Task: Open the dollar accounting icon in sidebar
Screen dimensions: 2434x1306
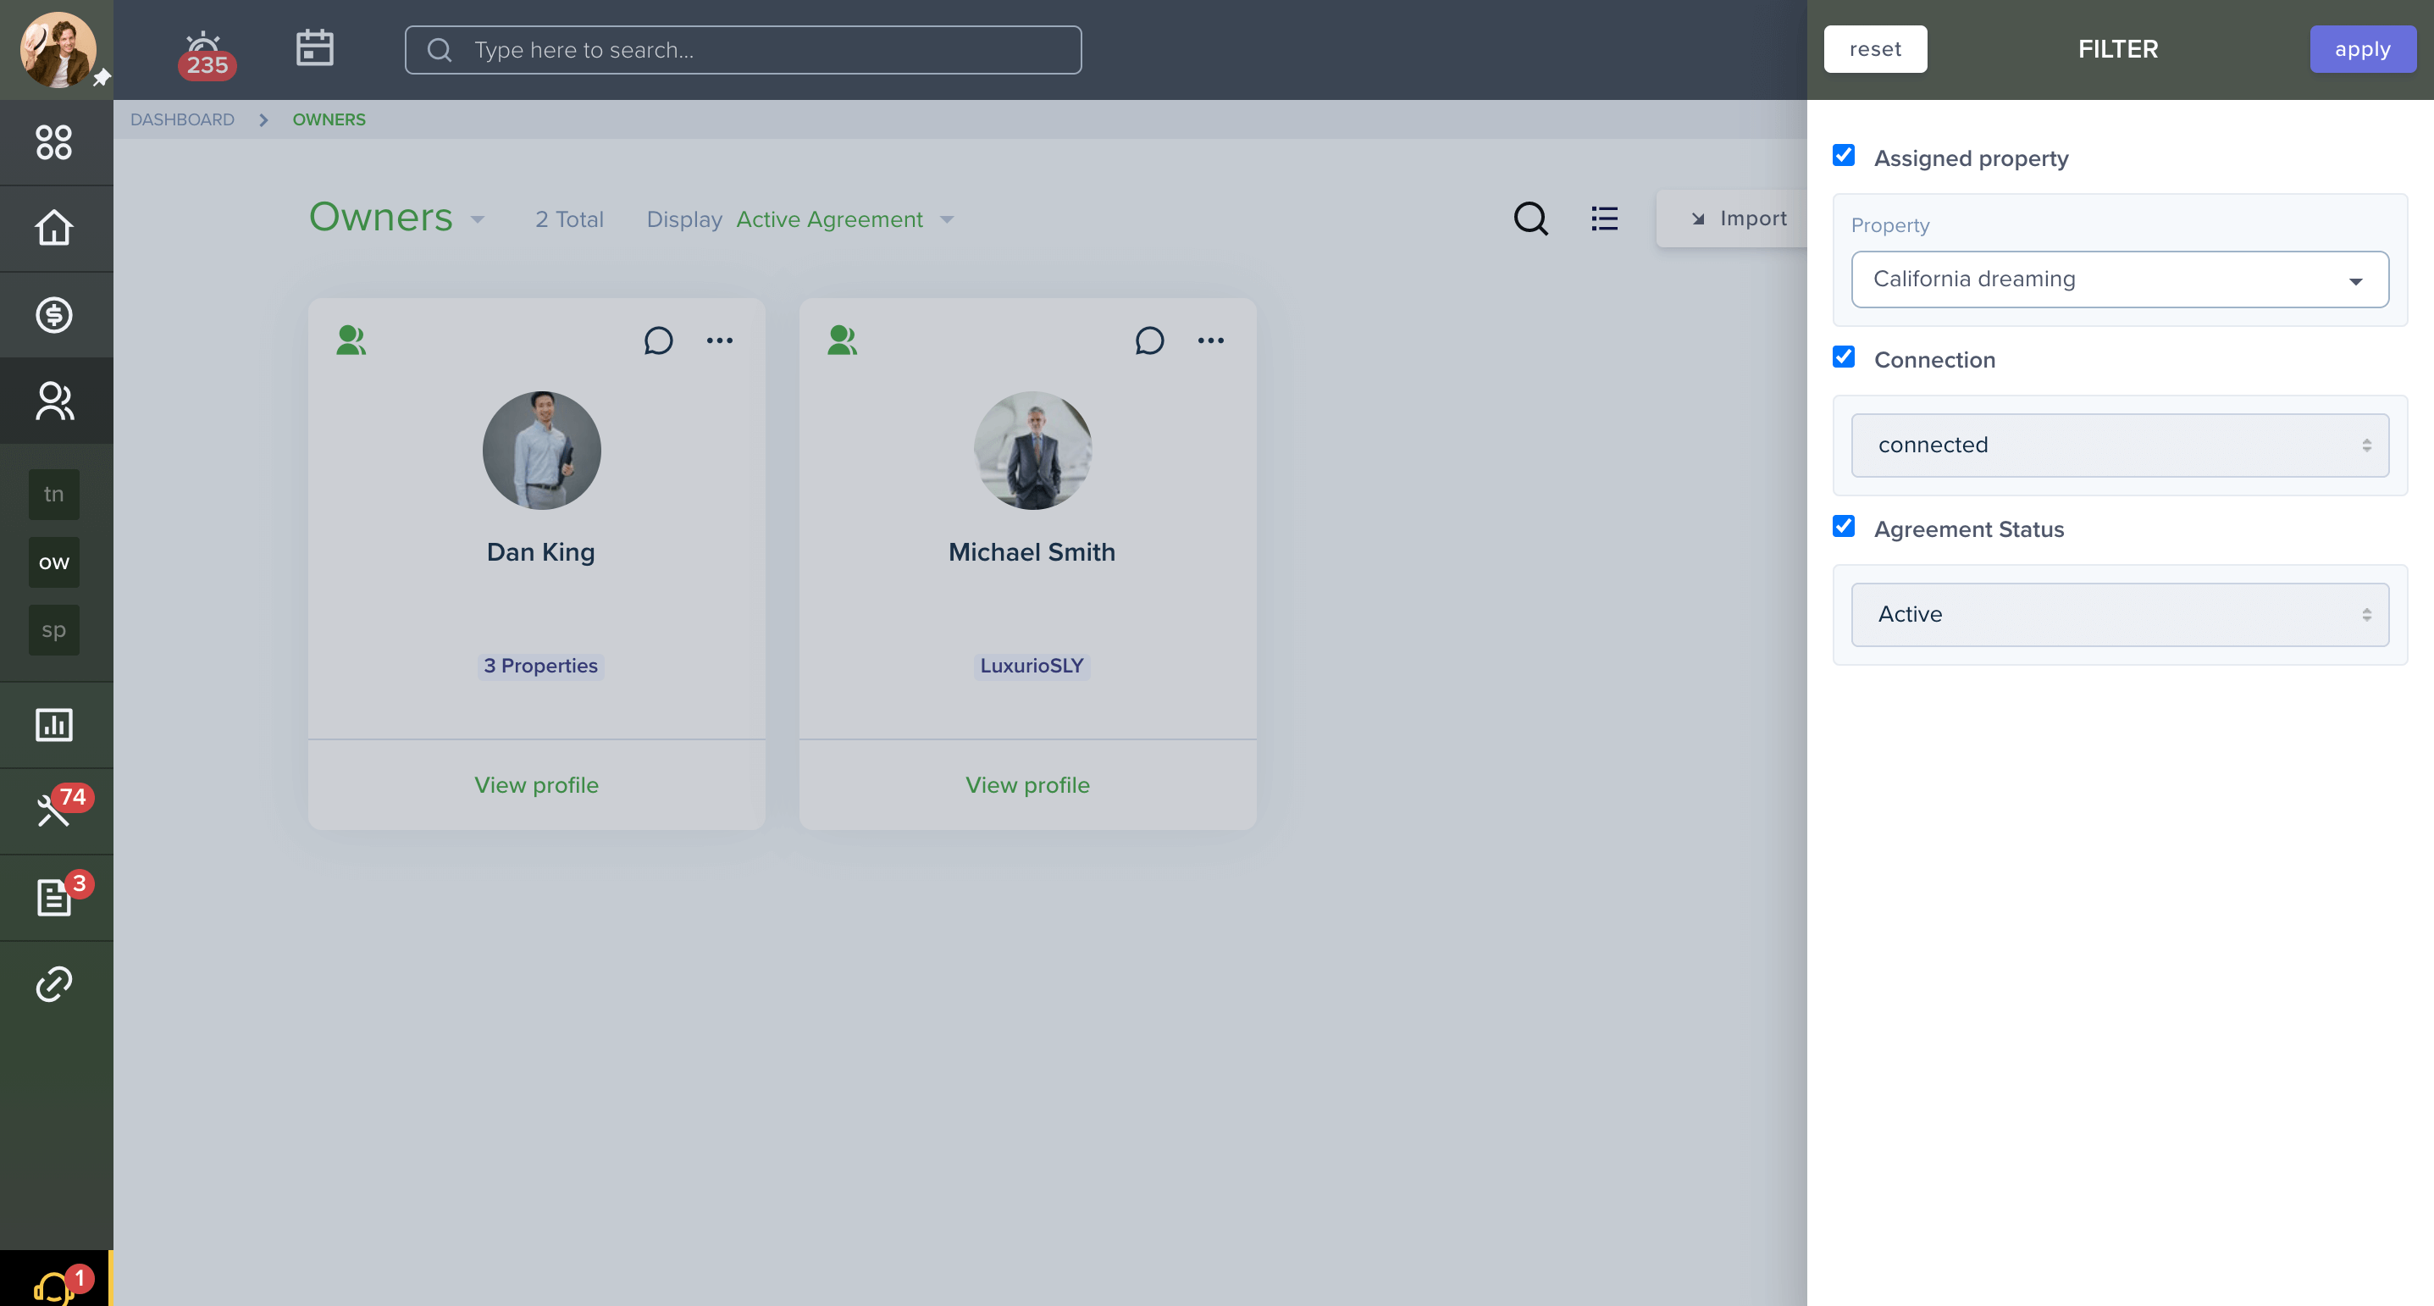Action: pyautogui.click(x=54, y=315)
